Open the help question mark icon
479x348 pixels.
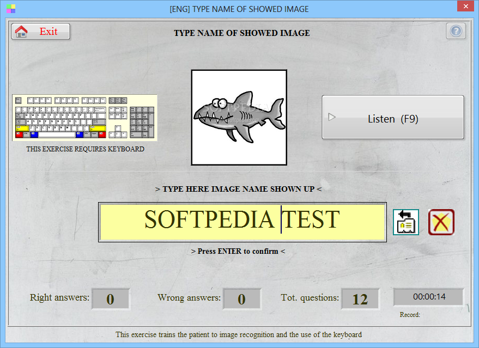coord(456,31)
